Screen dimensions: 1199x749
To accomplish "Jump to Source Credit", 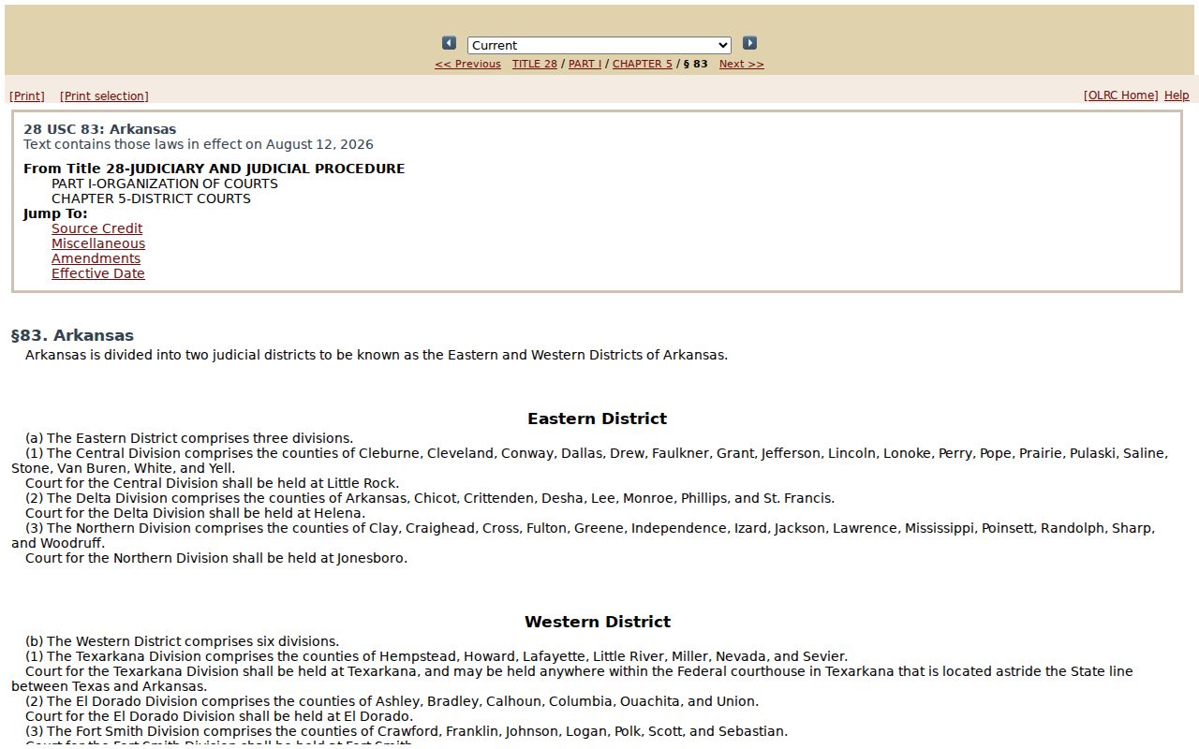I will click(x=96, y=228).
